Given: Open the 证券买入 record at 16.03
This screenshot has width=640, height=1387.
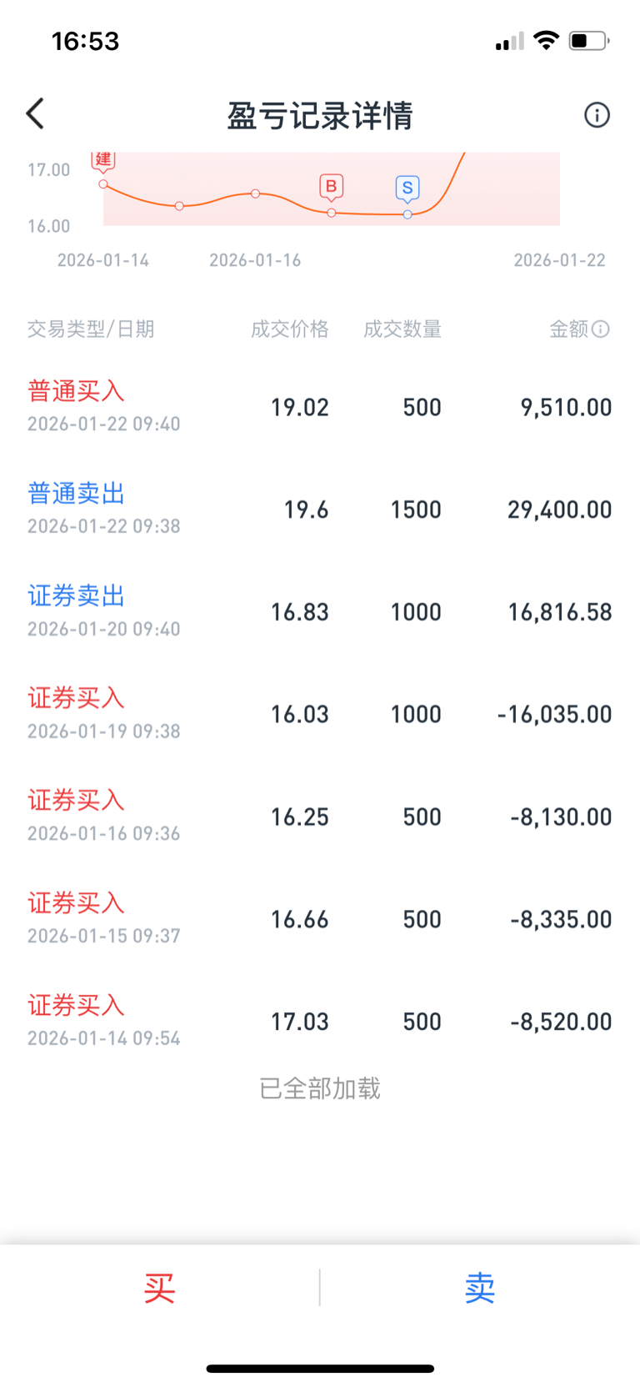Looking at the screenshot, I should point(320,714).
